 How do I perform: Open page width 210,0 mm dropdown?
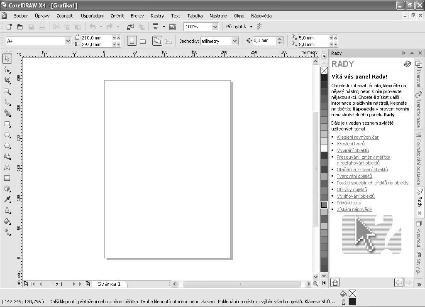(x=114, y=38)
